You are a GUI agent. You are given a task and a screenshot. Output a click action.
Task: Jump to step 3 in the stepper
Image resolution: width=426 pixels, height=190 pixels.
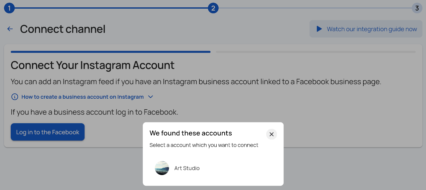[x=417, y=8]
